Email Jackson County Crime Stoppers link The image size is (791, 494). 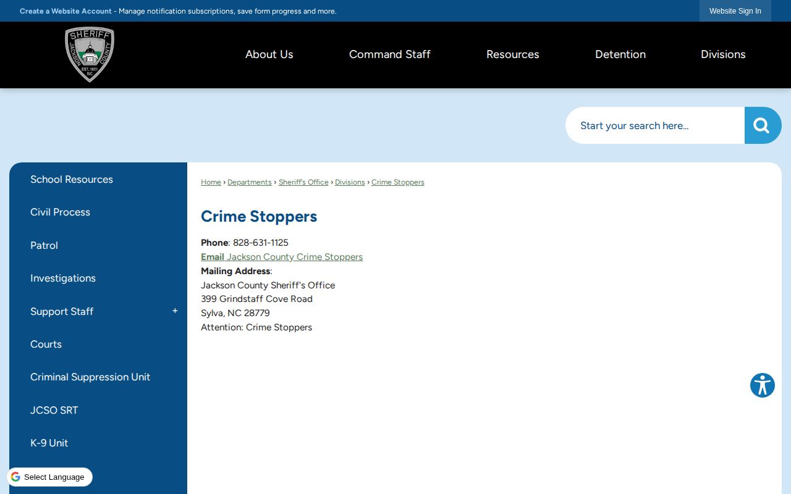tap(282, 257)
